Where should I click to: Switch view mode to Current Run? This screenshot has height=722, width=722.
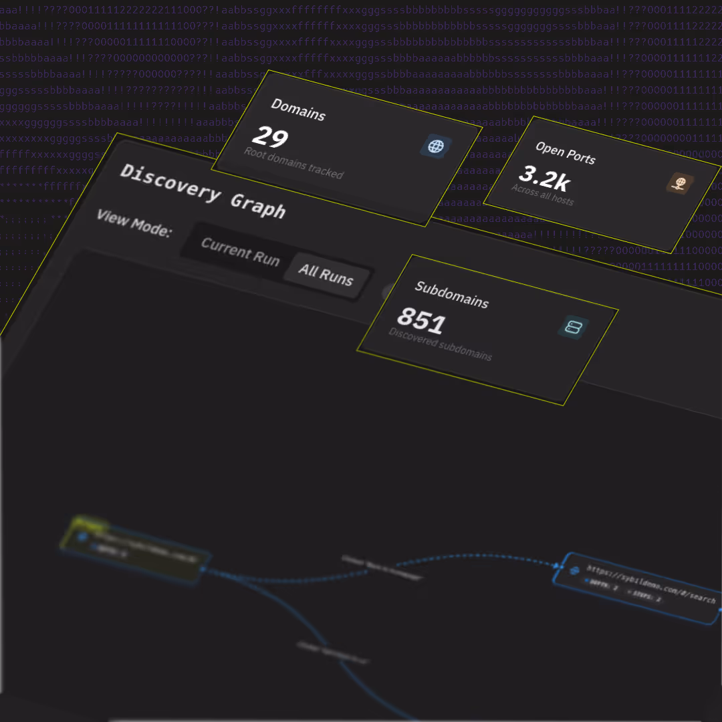(x=240, y=252)
